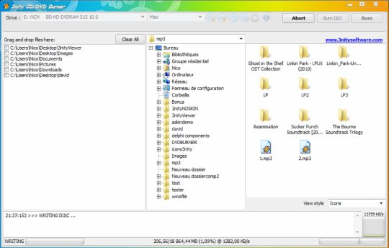Image resolution: width=389 pixels, height=248 pixels.
Task: Select the LP2 folder icon
Action: [x=304, y=84]
